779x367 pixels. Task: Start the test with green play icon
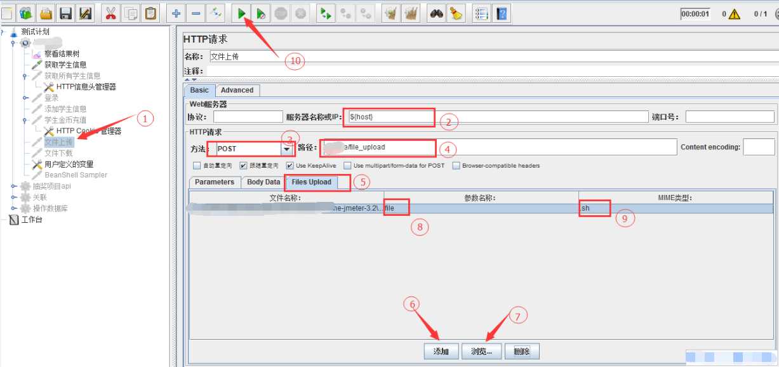point(242,13)
